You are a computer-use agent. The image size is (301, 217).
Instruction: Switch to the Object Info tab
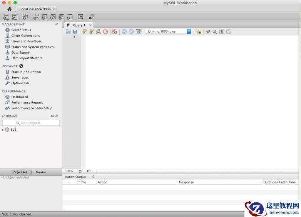pyautogui.click(x=21, y=172)
